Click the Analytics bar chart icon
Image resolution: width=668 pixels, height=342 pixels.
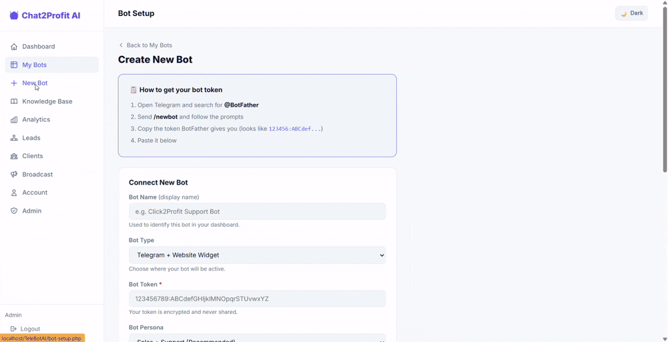[14, 120]
